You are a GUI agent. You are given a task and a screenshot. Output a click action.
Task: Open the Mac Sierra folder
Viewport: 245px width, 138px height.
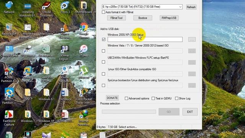point(46,29)
